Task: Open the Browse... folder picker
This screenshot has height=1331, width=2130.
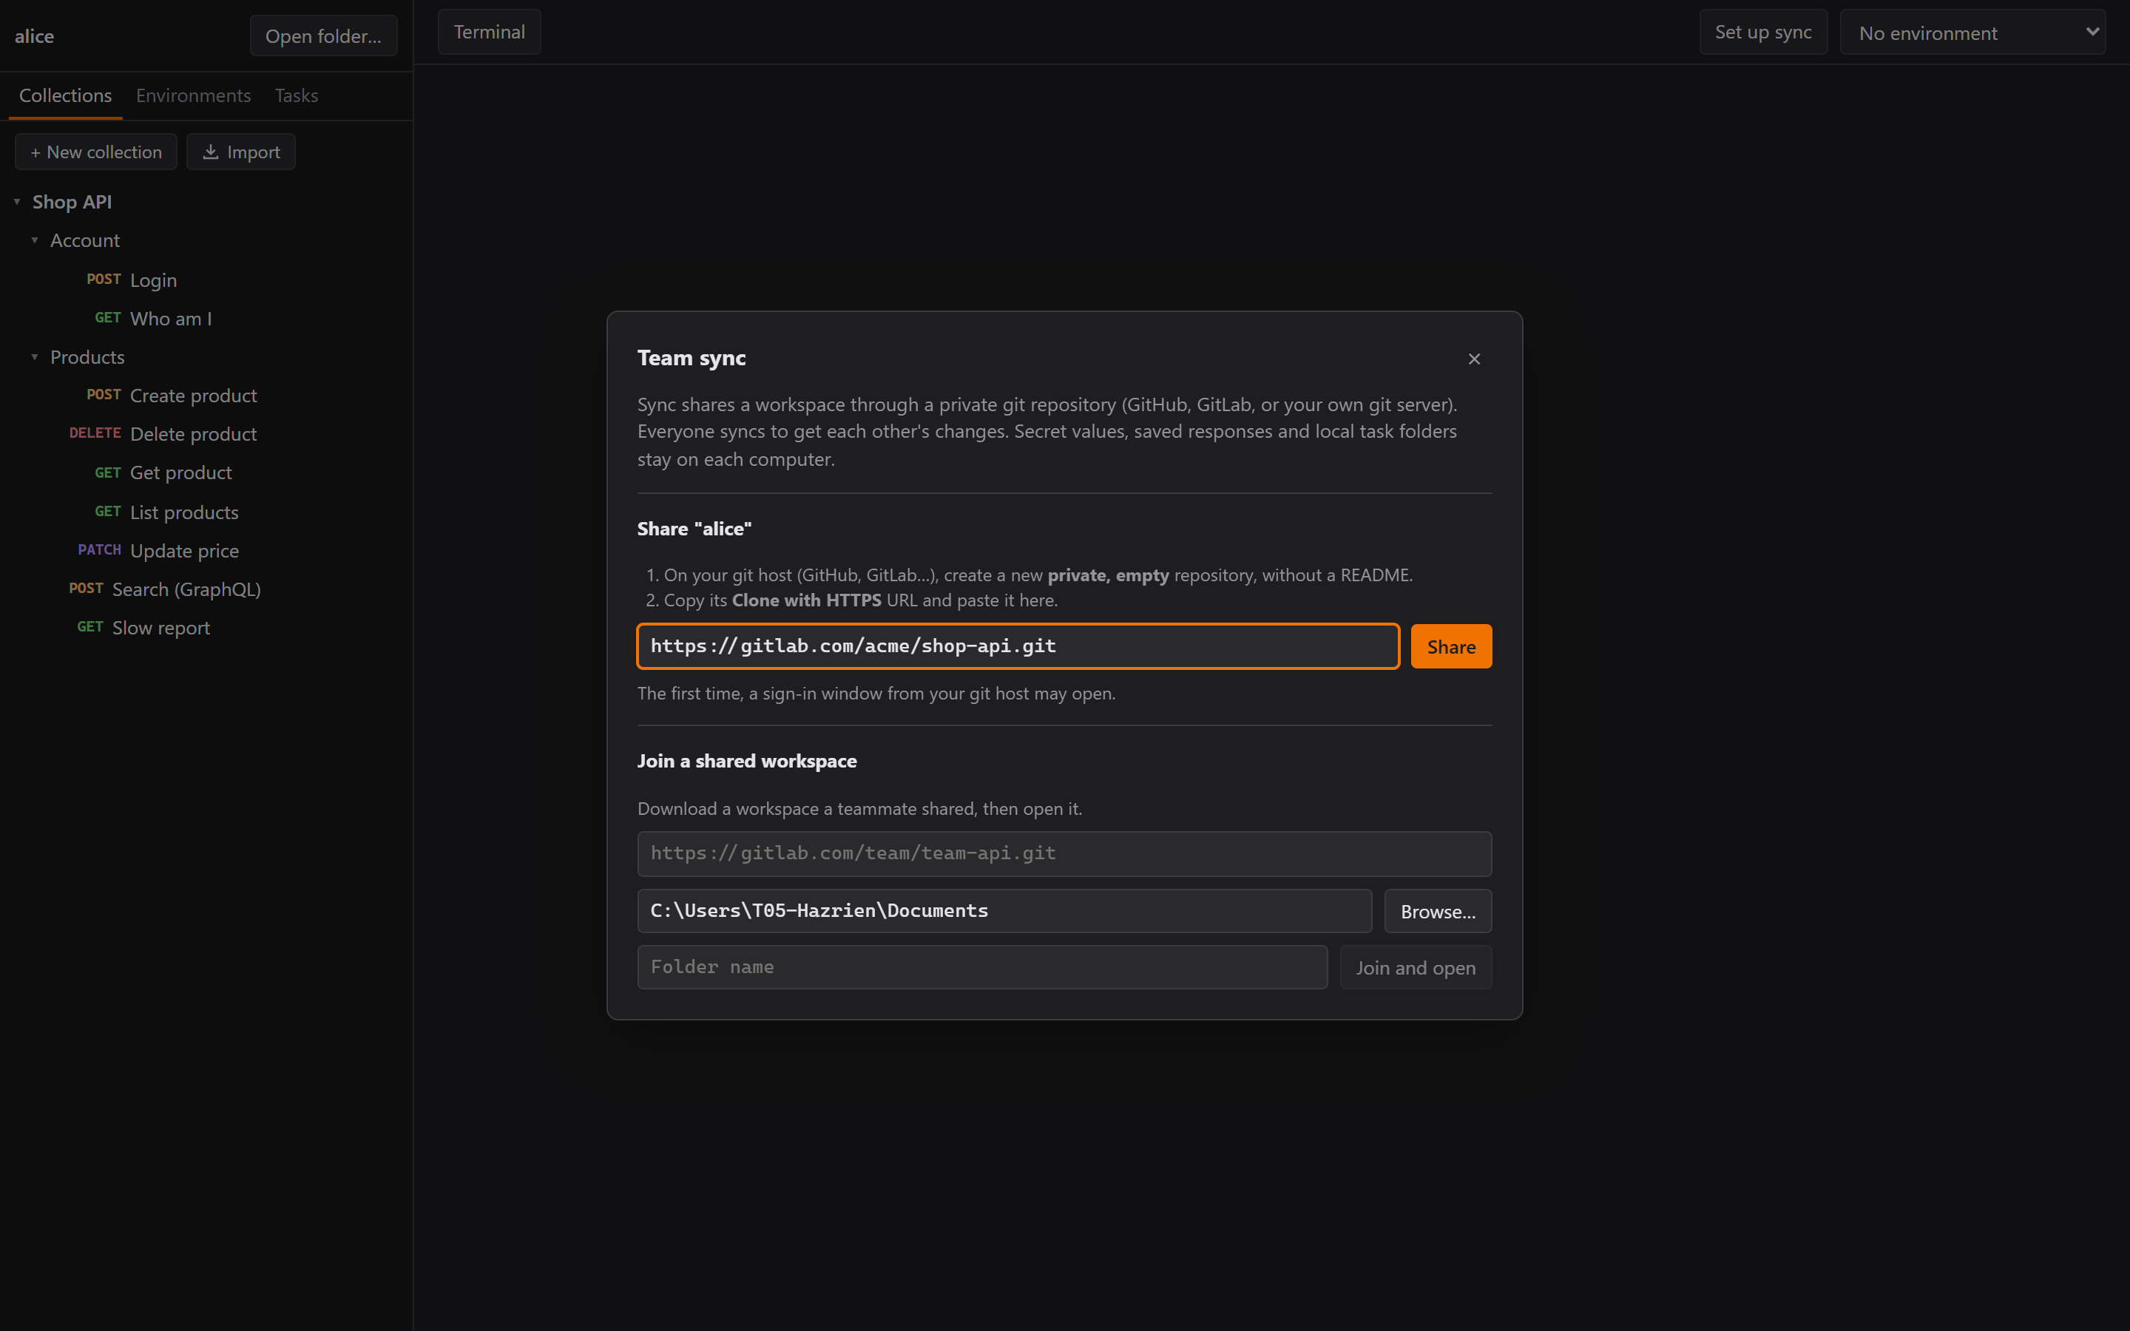Action: pos(1437,910)
